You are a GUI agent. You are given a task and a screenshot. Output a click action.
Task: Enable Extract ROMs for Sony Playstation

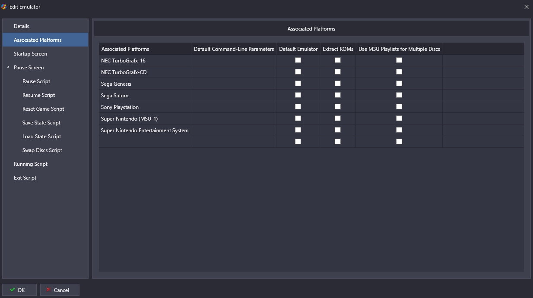click(x=338, y=107)
